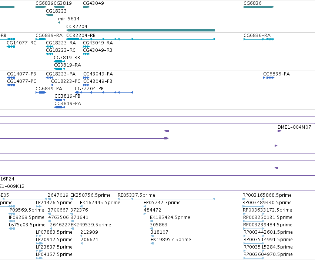This screenshot has width=315, height=260.
Task: Select protein CG14077-PC
Action: coord(11,85)
